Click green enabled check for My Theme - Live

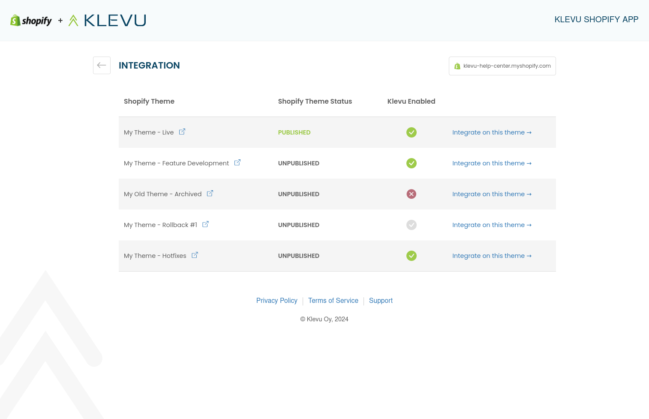point(411,132)
